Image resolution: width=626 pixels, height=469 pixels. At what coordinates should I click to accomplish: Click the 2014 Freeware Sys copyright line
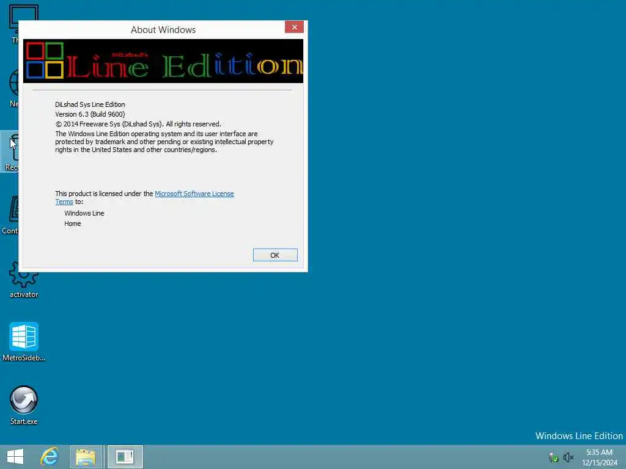coord(138,124)
